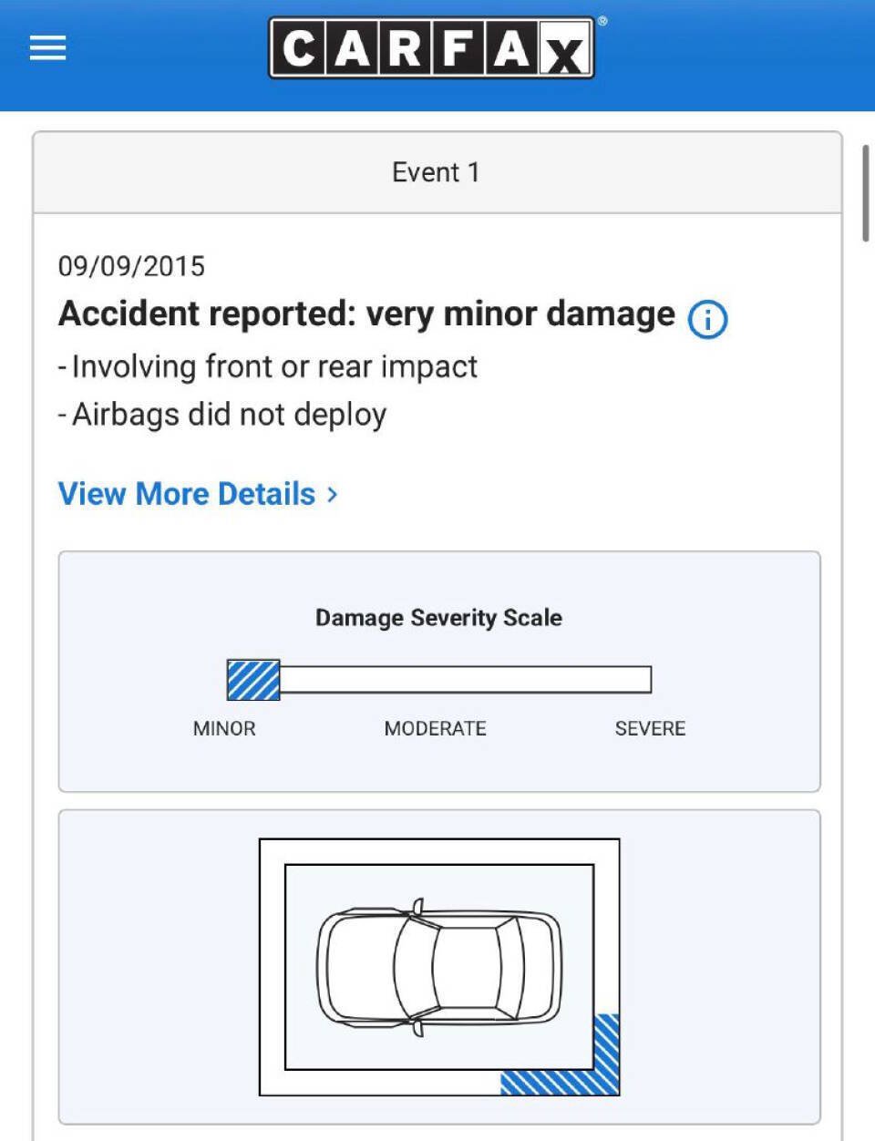Click the Airbags did not deploy line
The width and height of the screenshot is (875, 1141).
(222, 415)
